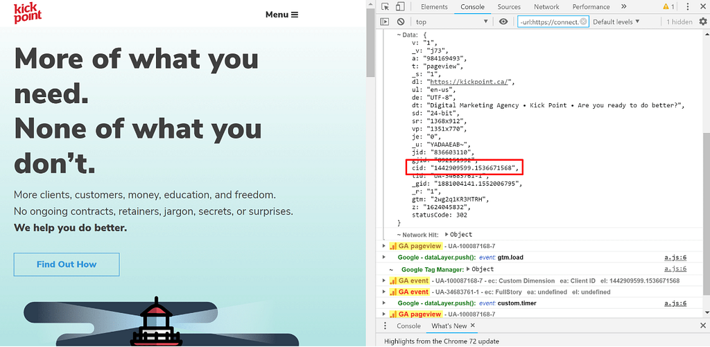Click the dt Digital Marketing Agency value
710x347 pixels.
click(x=556, y=105)
